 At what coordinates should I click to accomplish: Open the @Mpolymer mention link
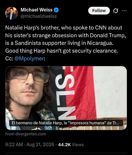29,59
